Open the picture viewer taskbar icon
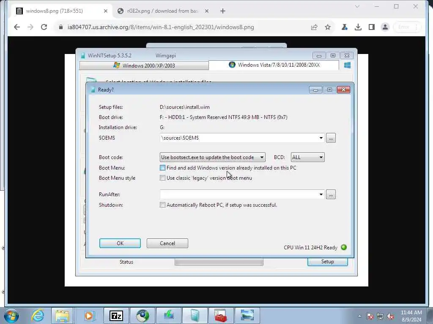433x324 pixels. 247,316
